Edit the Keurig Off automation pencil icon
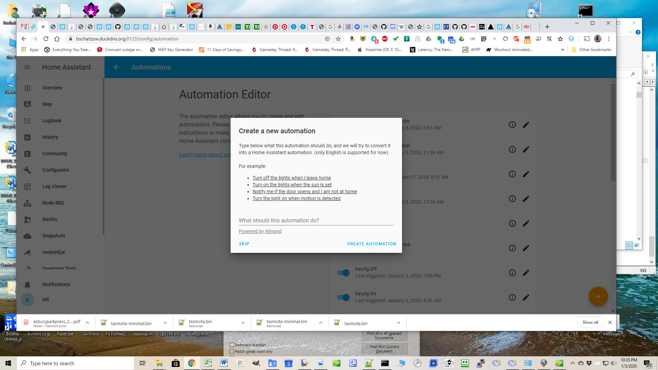 [526, 273]
